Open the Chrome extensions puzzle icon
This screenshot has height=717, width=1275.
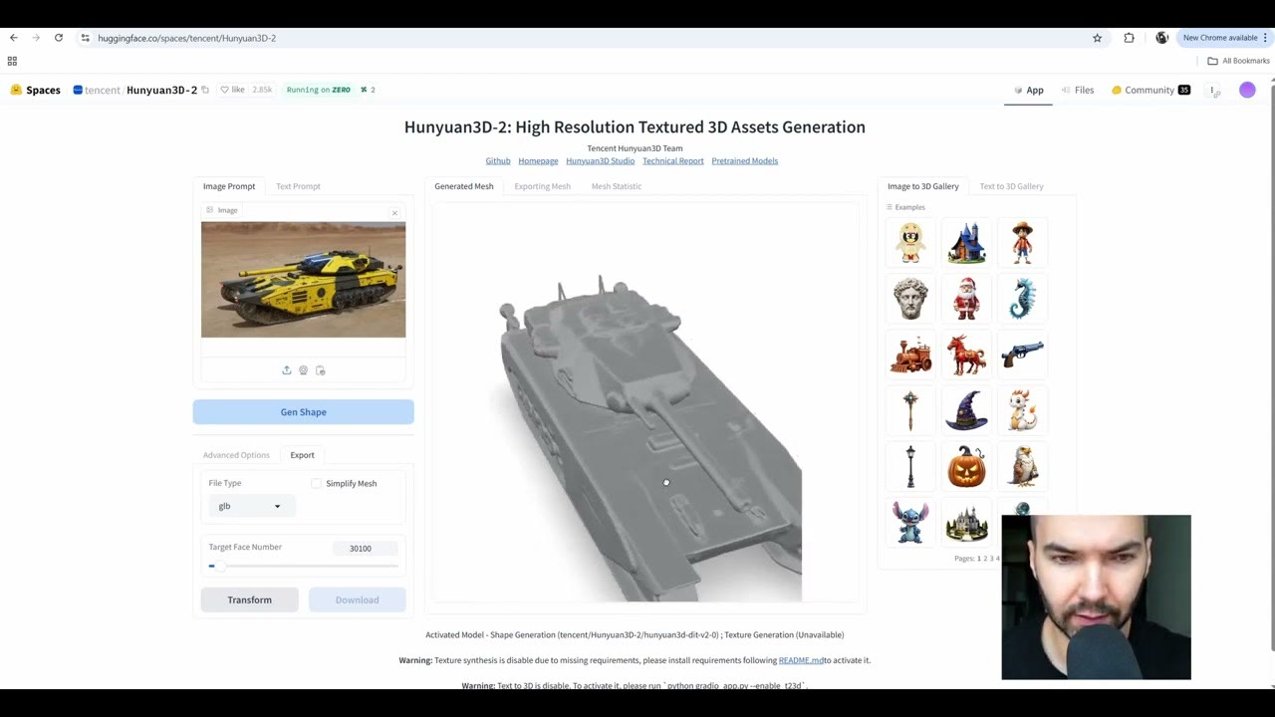point(1129,38)
